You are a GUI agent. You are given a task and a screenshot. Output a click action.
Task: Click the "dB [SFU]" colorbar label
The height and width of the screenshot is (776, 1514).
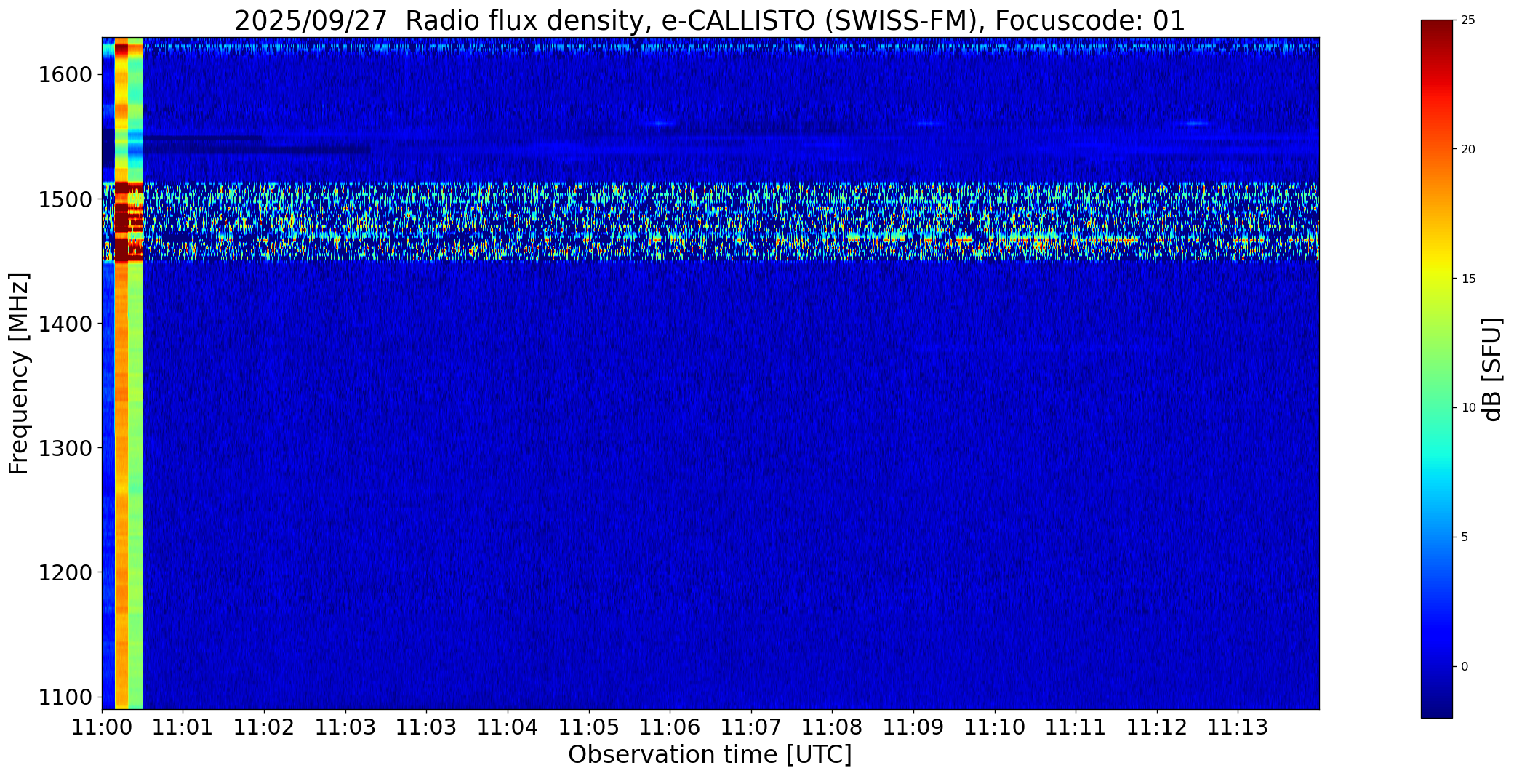click(1492, 369)
